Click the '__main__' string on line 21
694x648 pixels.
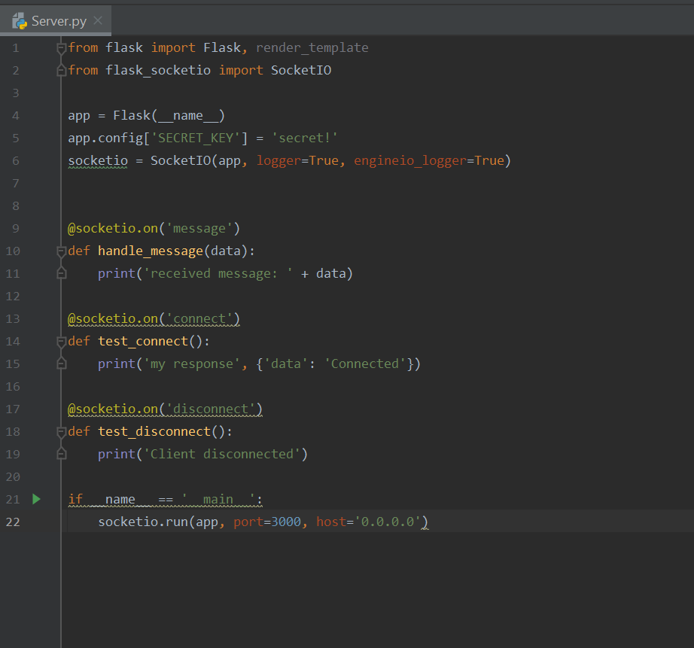[218, 499]
